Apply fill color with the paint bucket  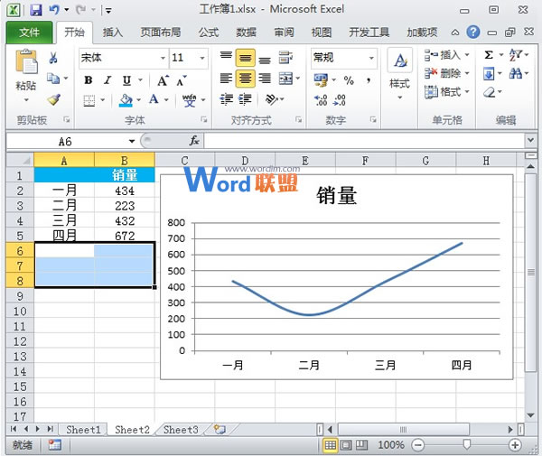tap(126, 100)
